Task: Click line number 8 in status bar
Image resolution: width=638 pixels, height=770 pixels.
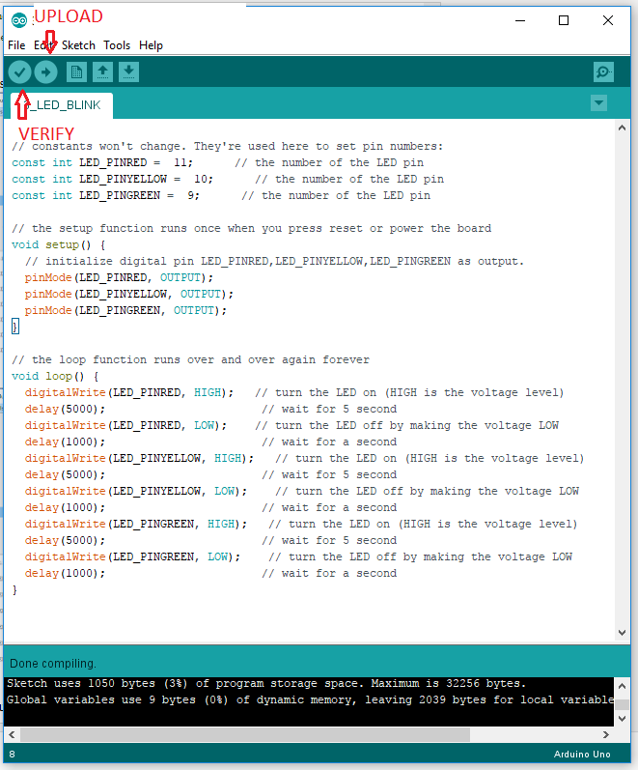Action: click(x=12, y=755)
